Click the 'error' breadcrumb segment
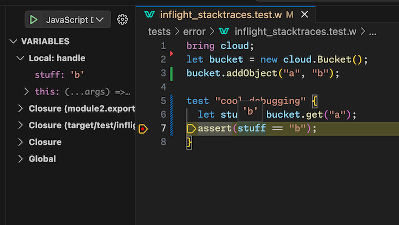 click(194, 32)
